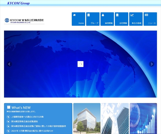The width and height of the screenshot is (161, 134).
Task: Click the KYCOM Holdings company logo
Action: tap(24, 21)
